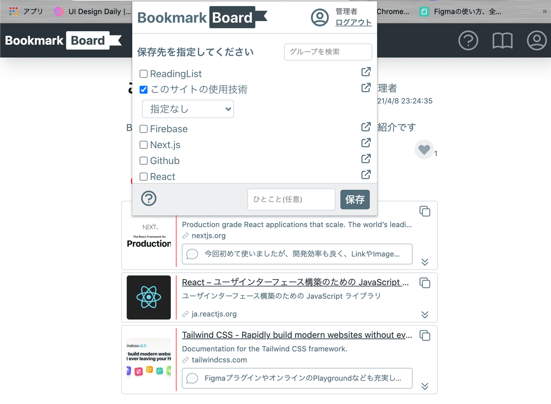The width and height of the screenshot is (551, 404).
Task: Click the ログアウト link
Action: click(354, 22)
